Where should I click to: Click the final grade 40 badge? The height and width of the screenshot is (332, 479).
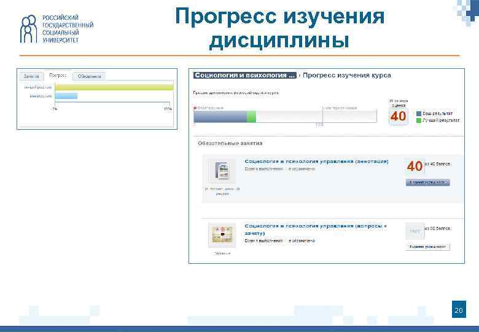click(x=399, y=116)
